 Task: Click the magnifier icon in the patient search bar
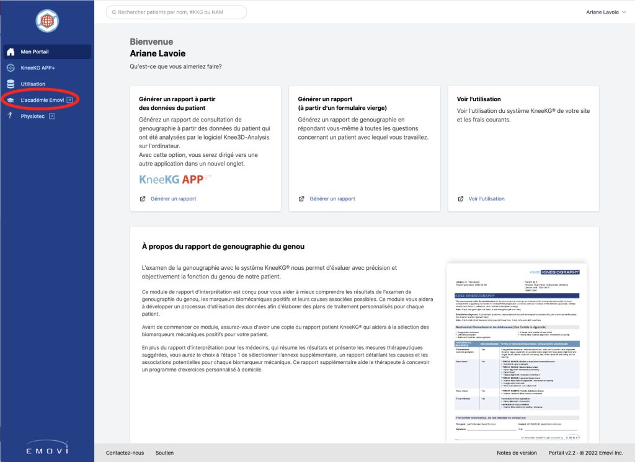point(114,12)
